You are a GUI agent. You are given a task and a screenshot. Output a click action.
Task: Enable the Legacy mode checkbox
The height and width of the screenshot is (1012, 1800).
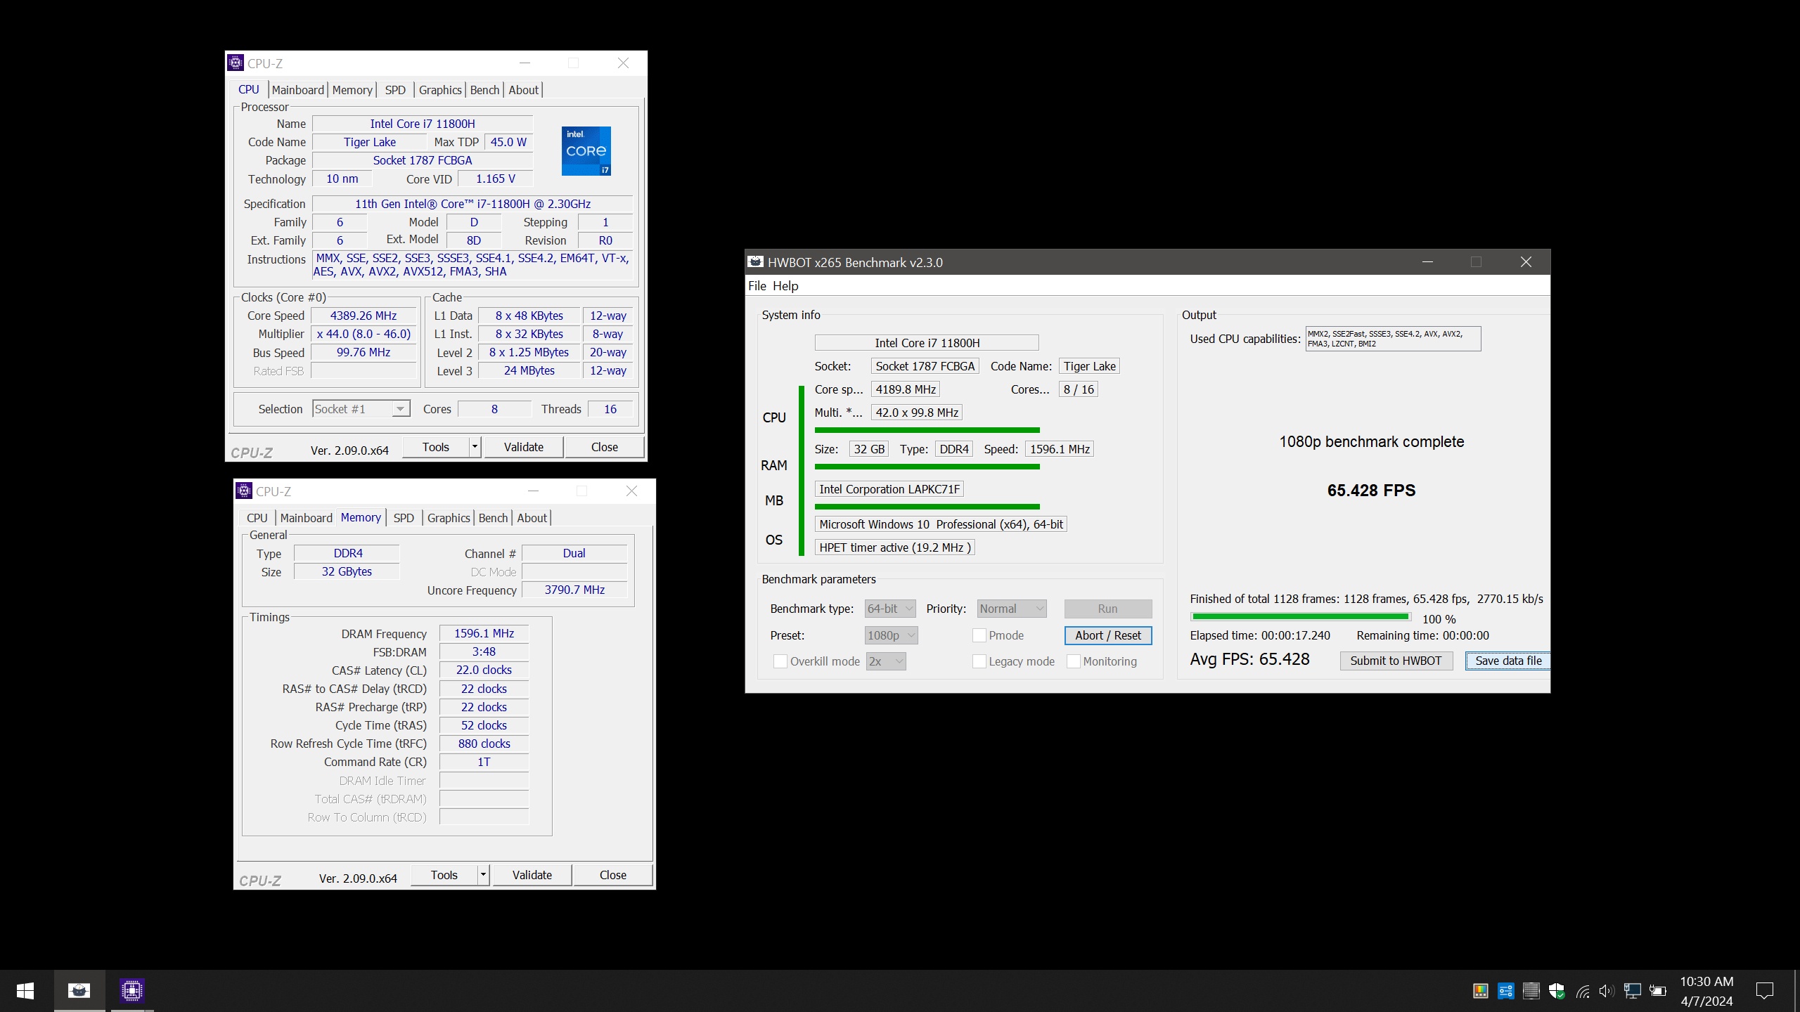pos(979,661)
